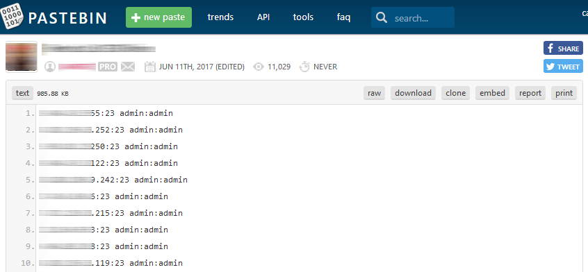Viewport: 588px width, 272px height.
Task: Click the blurred user avatar thumbnail
Action: click(22, 56)
